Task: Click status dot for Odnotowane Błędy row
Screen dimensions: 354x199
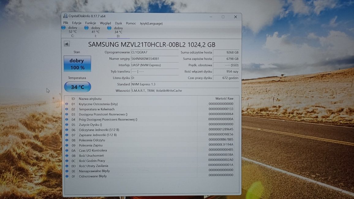Action: pos(67,176)
